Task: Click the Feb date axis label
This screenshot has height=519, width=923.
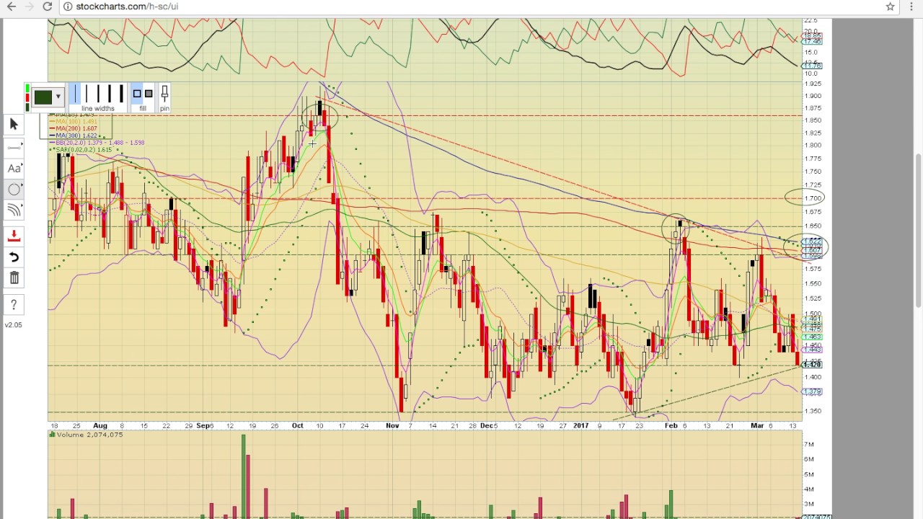Action: [671, 425]
